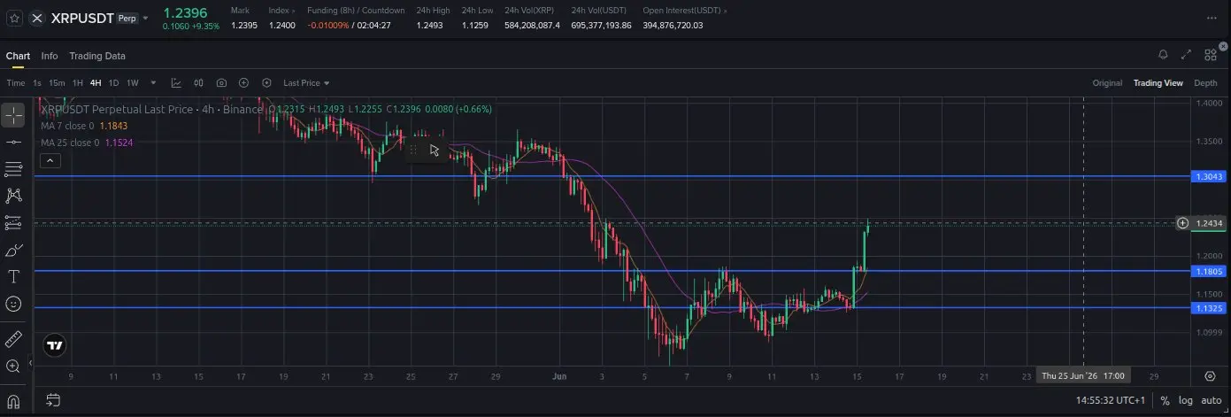
Task: Open the XRPUSDT Perp symbol dropdown
Action: (145, 18)
